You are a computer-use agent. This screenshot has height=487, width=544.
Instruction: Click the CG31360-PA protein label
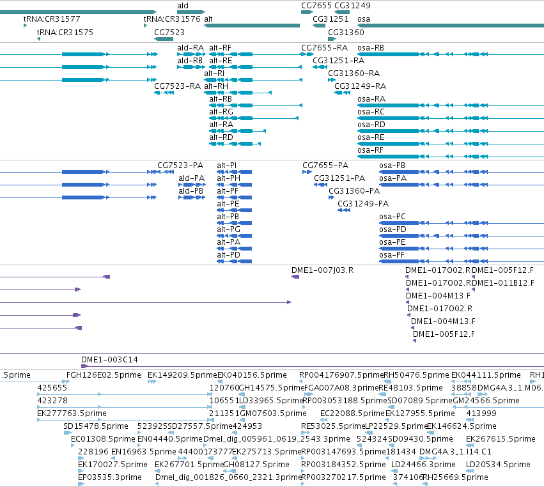pyautogui.click(x=354, y=191)
